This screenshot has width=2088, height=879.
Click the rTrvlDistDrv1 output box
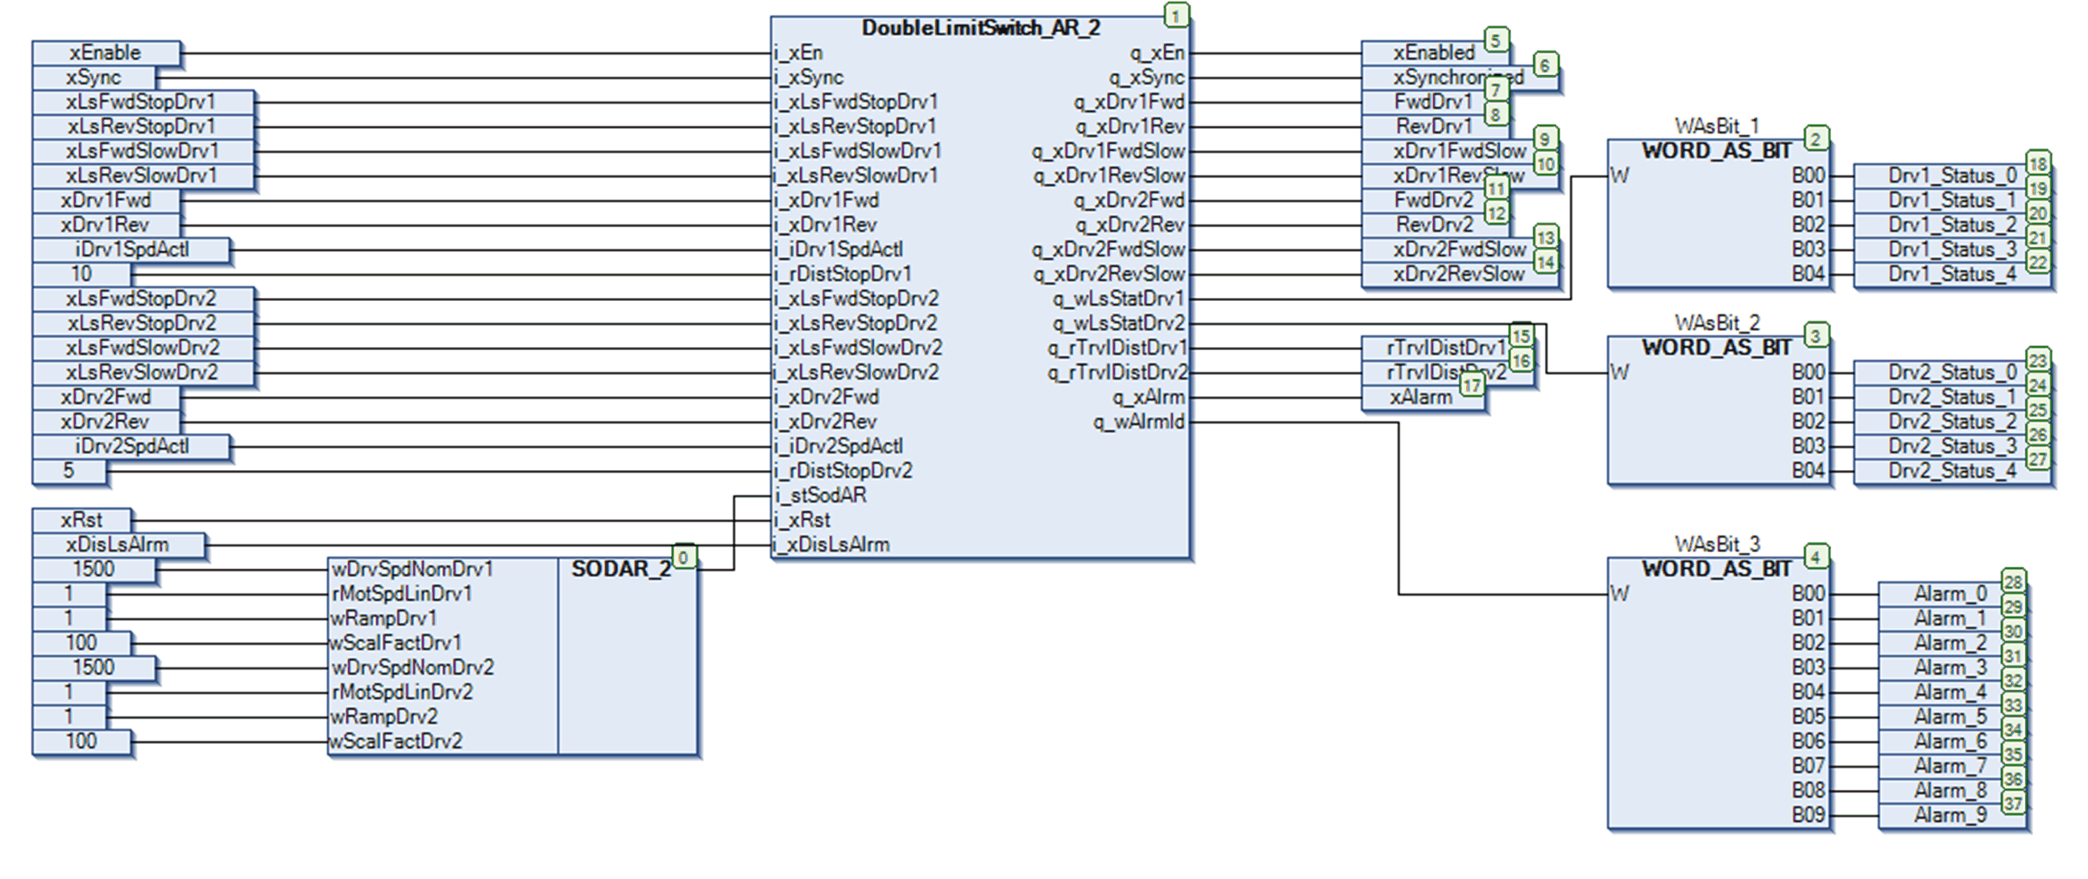(x=1448, y=348)
